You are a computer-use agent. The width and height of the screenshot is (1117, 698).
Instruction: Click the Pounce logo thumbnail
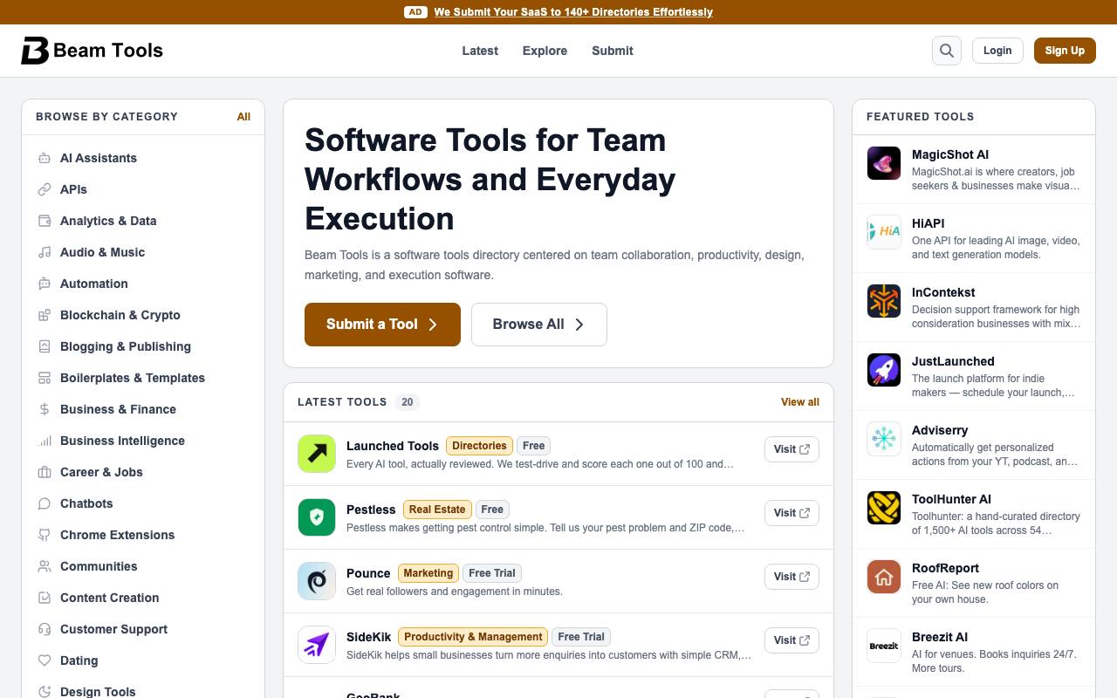tap(317, 581)
